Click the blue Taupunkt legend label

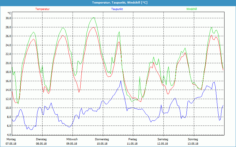tap(117, 9)
